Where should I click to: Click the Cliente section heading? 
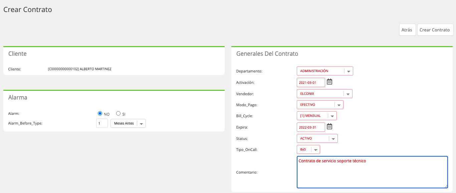pos(17,53)
